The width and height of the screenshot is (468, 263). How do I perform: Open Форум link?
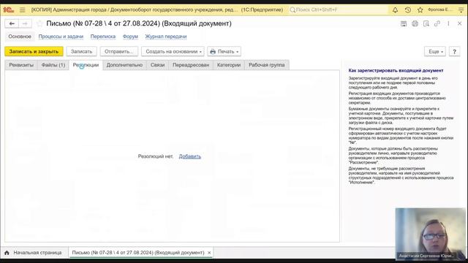tap(130, 37)
